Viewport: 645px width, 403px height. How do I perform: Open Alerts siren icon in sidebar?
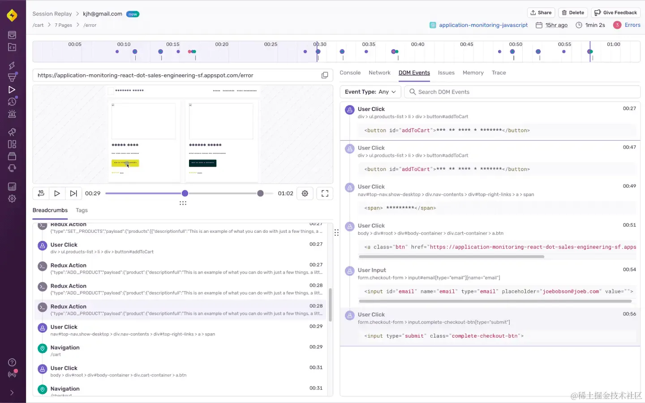click(x=12, y=114)
